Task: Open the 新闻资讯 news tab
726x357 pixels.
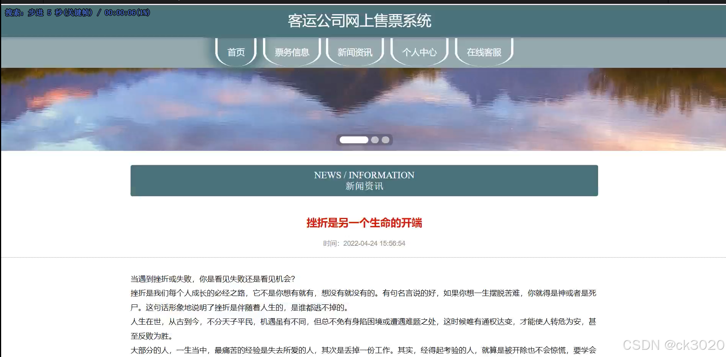Action: pos(355,52)
